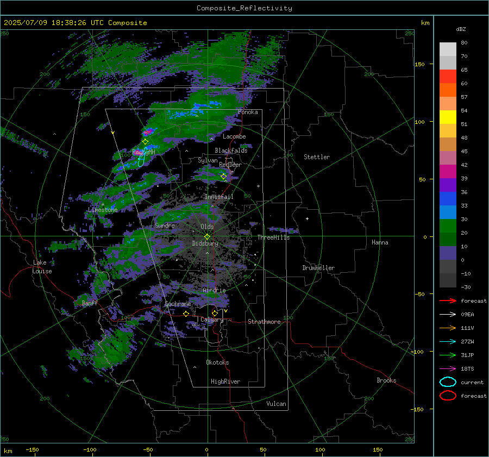Select the cyan 27ZW arrow legend icon

pos(448,342)
